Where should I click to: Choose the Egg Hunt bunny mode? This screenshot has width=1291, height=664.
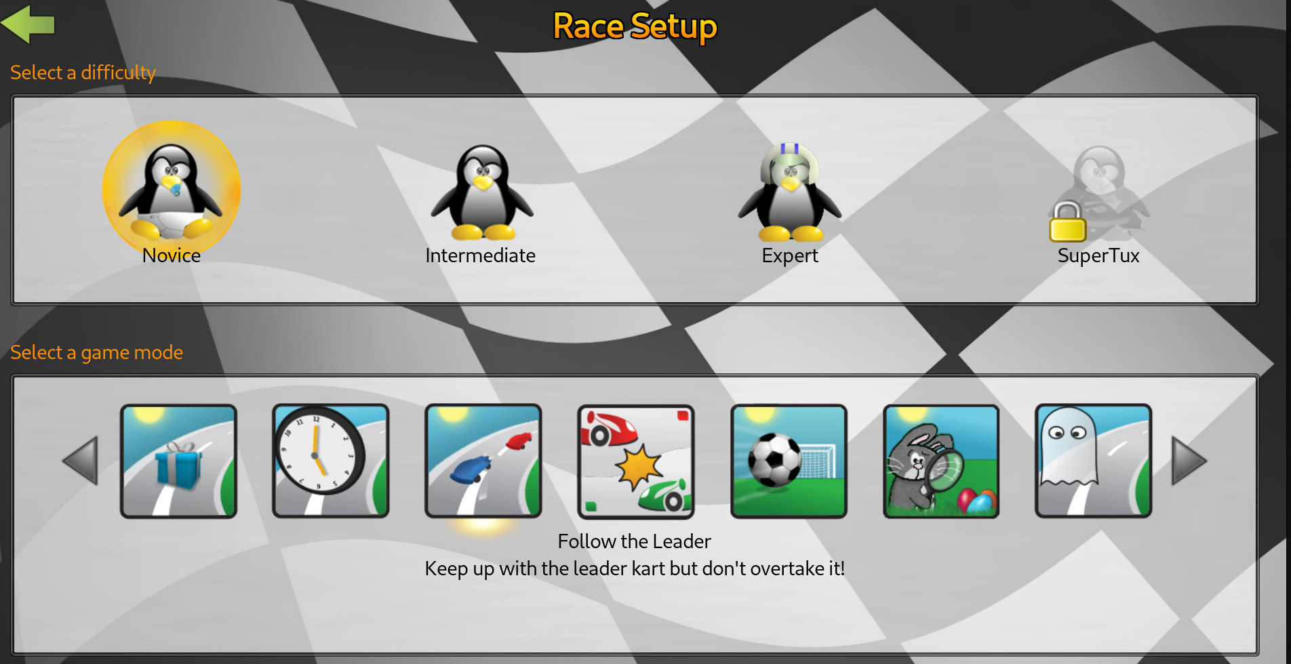tap(941, 461)
